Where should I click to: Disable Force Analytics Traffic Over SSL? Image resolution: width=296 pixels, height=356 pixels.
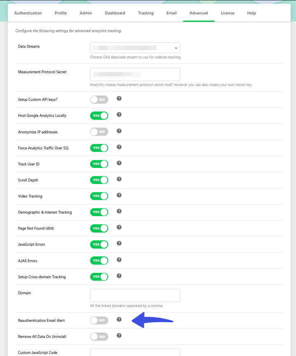[x=99, y=148]
